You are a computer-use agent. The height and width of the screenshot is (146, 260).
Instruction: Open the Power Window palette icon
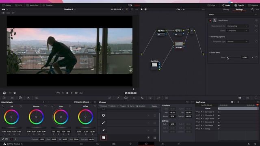coord(126,98)
